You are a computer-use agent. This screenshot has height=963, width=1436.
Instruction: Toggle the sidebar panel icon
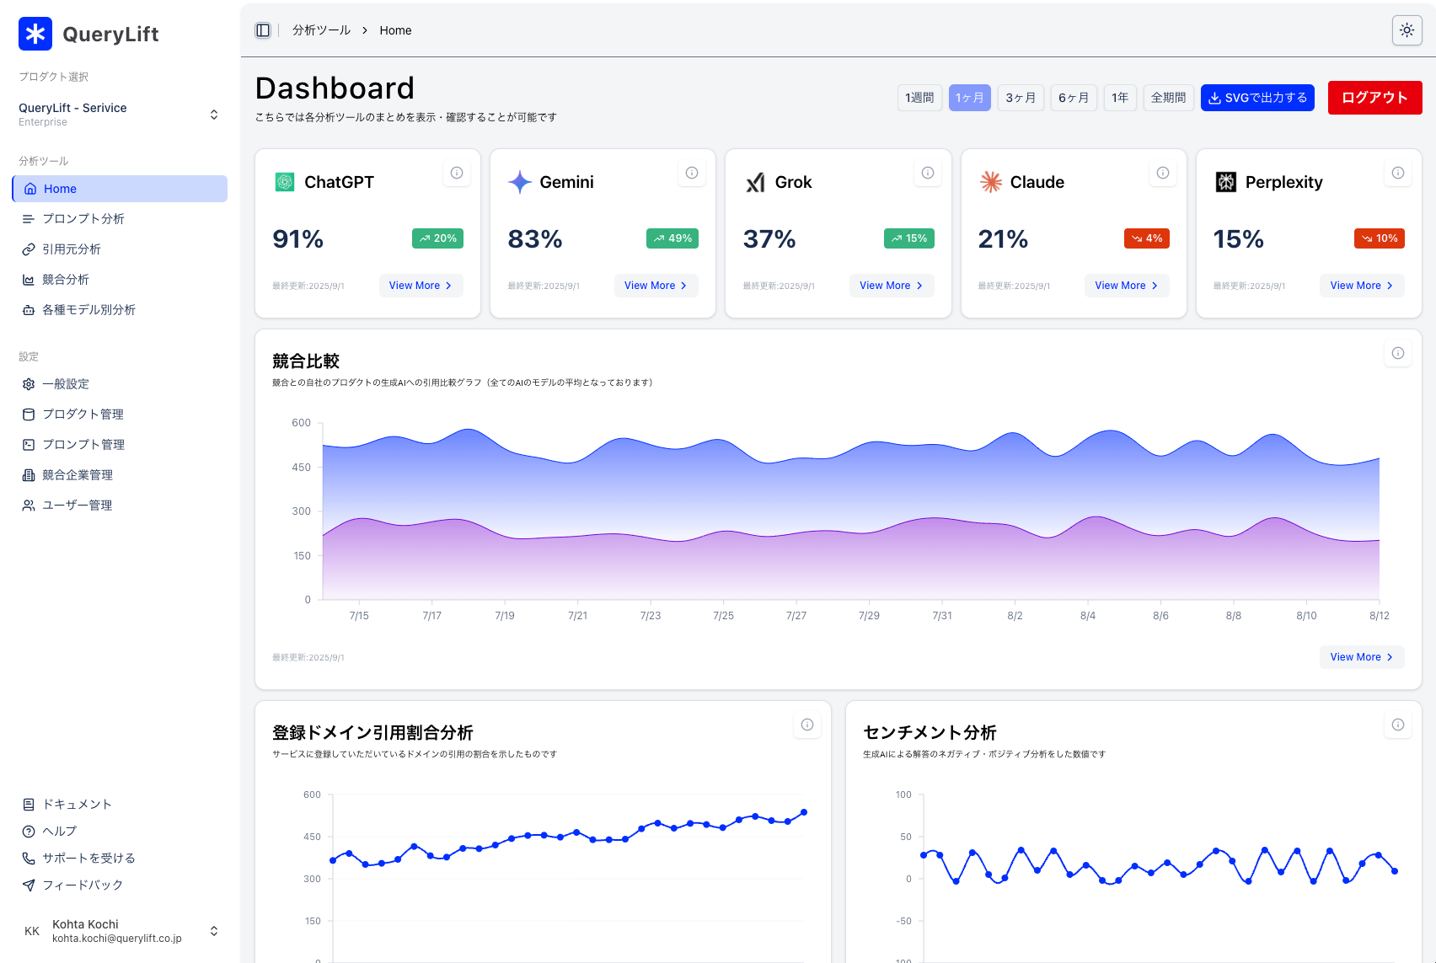click(x=263, y=30)
